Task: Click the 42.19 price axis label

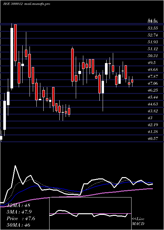Action: tap(153, 125)
